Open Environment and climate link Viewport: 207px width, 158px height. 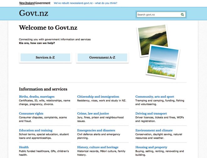coord(154,130)
